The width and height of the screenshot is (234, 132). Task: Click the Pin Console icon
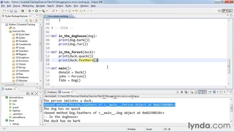pyautogui.click(x=210, y=92)
